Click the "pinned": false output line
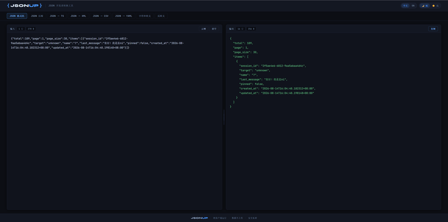Screen dimensions: 448x222 tap(251, 84)
